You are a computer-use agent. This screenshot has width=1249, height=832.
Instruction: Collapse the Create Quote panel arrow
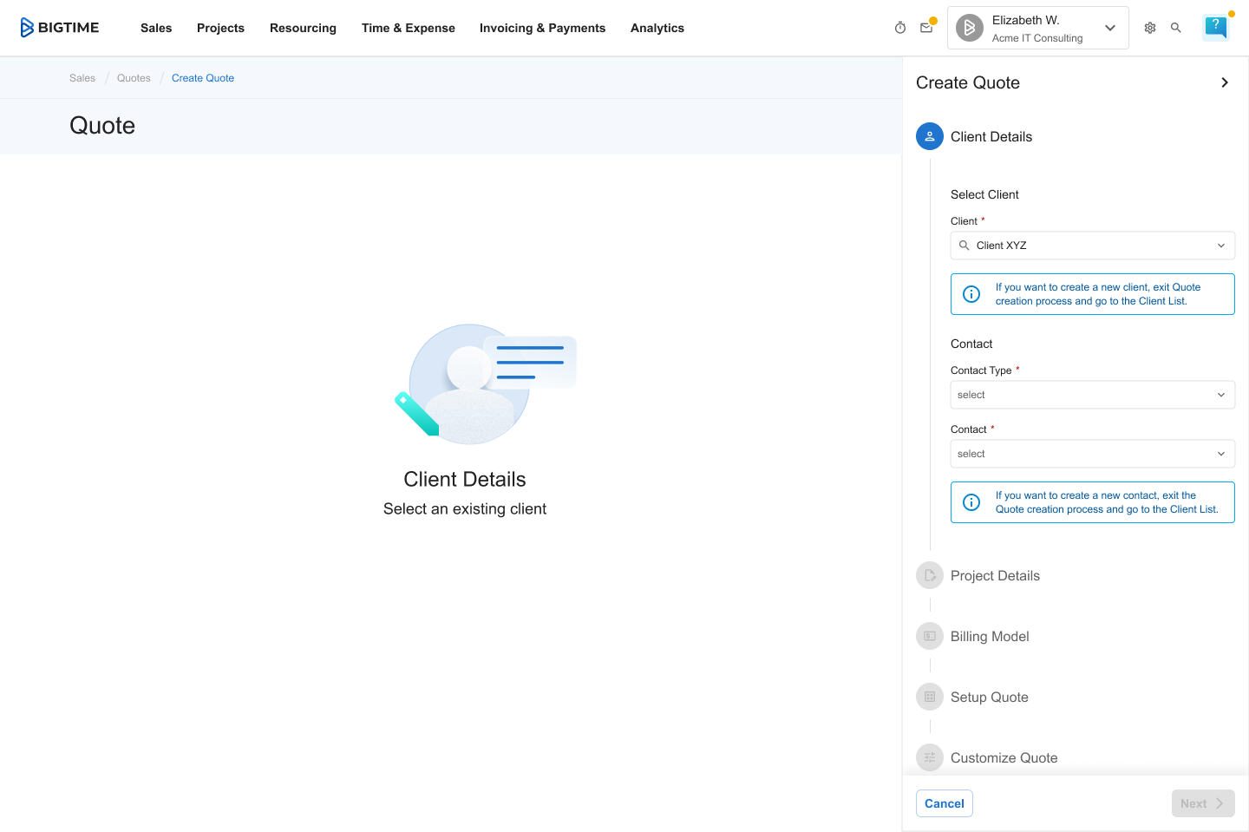[1225, 82]
